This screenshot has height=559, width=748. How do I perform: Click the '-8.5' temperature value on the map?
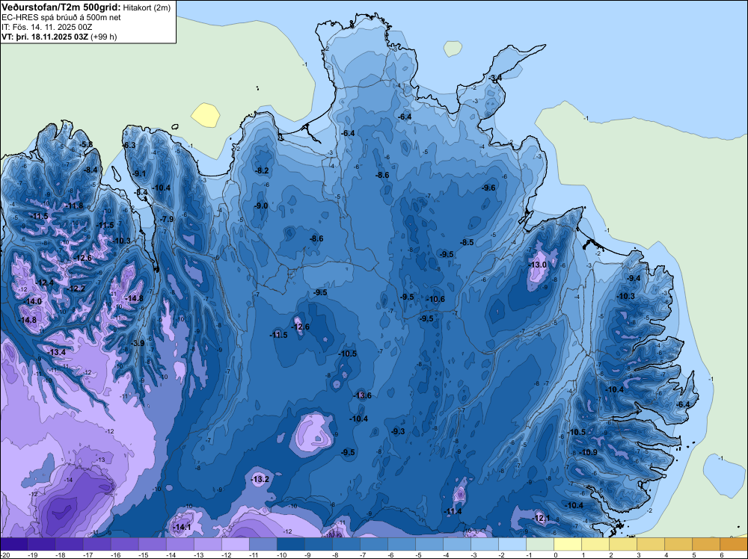click(x=467, y=243)
